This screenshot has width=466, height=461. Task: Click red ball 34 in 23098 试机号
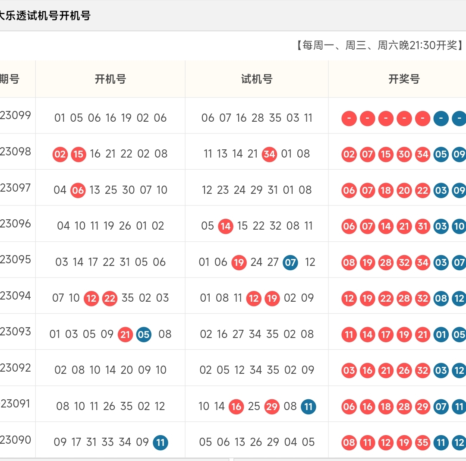[269, 154]
